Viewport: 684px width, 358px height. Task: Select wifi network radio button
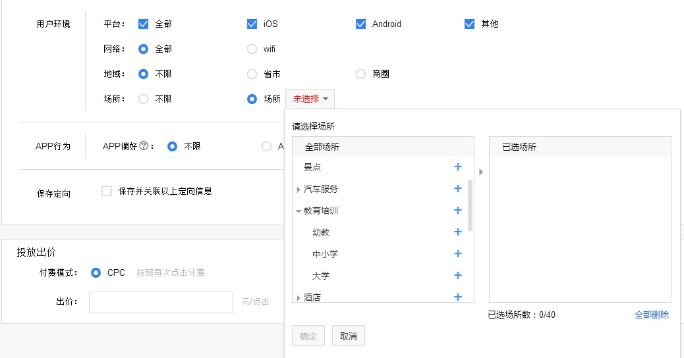[x=252, y=49]
